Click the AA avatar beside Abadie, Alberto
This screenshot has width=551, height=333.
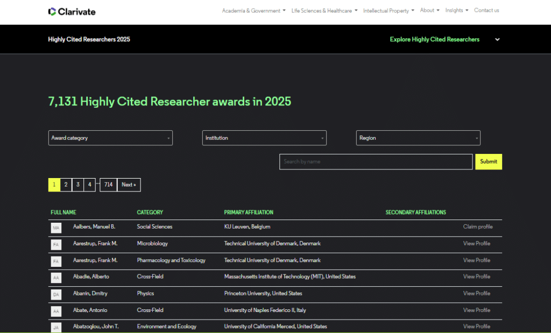pos(56,278)
